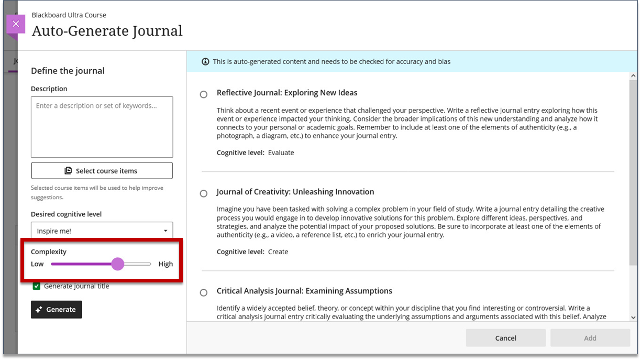Image resolution: width=641 pixels, height=360 pixels.
Task: Click the Add button
Action: pos(590,338)
